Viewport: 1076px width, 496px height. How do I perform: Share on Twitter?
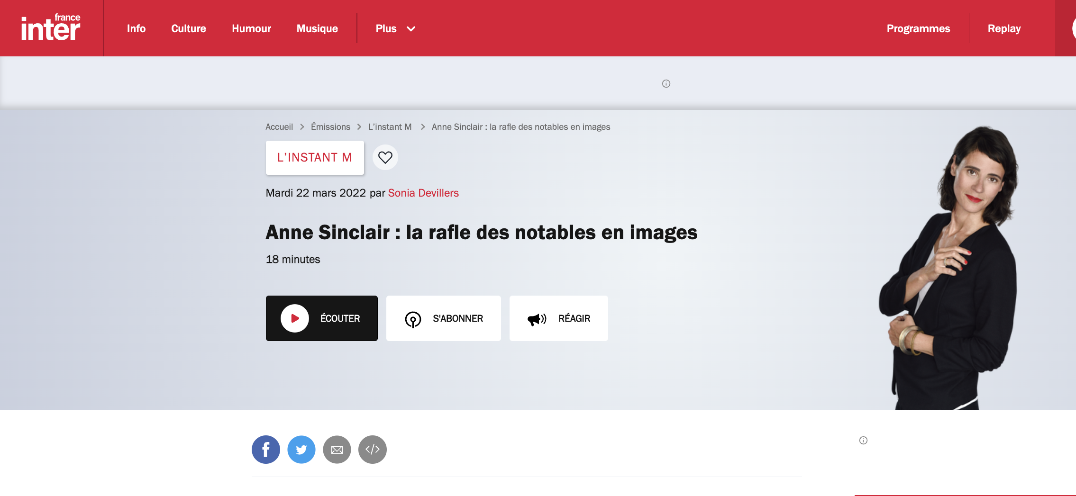(x=301, y=450)
